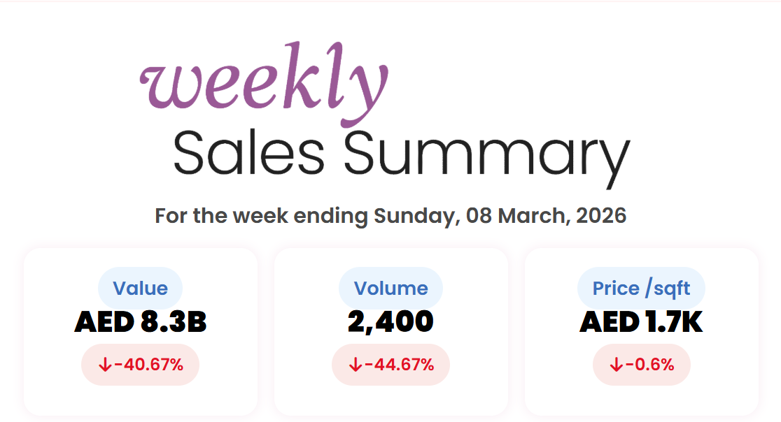Viewport: 781px width, 422px height.
Task: Select the Volume label pill
Action: 390,288
